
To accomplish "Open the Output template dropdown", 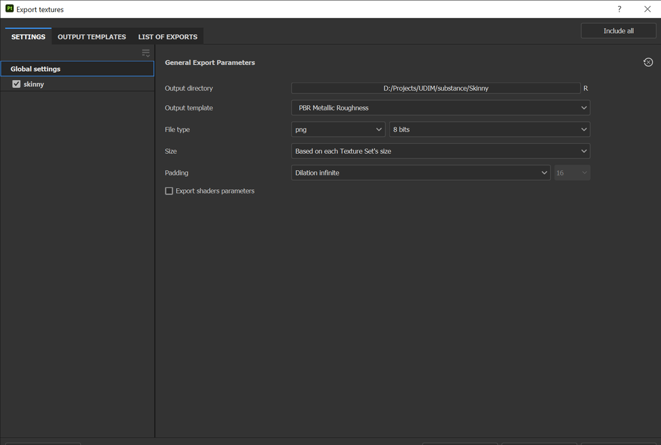I will point(441,107).
